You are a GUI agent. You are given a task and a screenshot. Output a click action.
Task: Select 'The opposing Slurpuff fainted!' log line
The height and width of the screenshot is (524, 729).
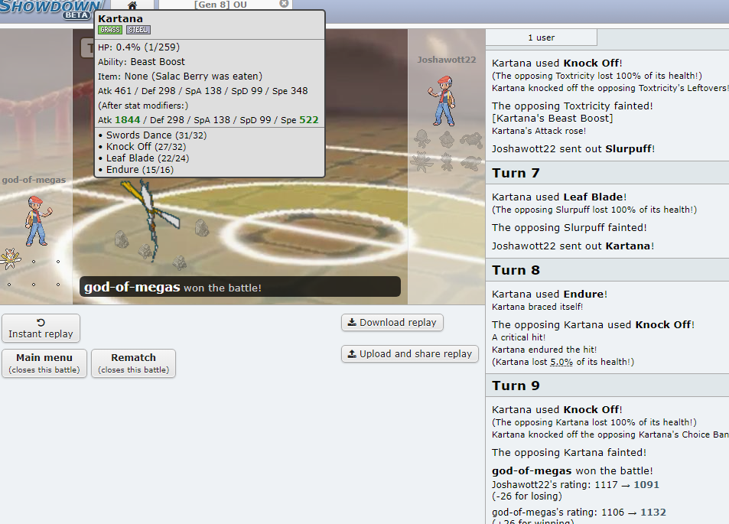point(569,227)
